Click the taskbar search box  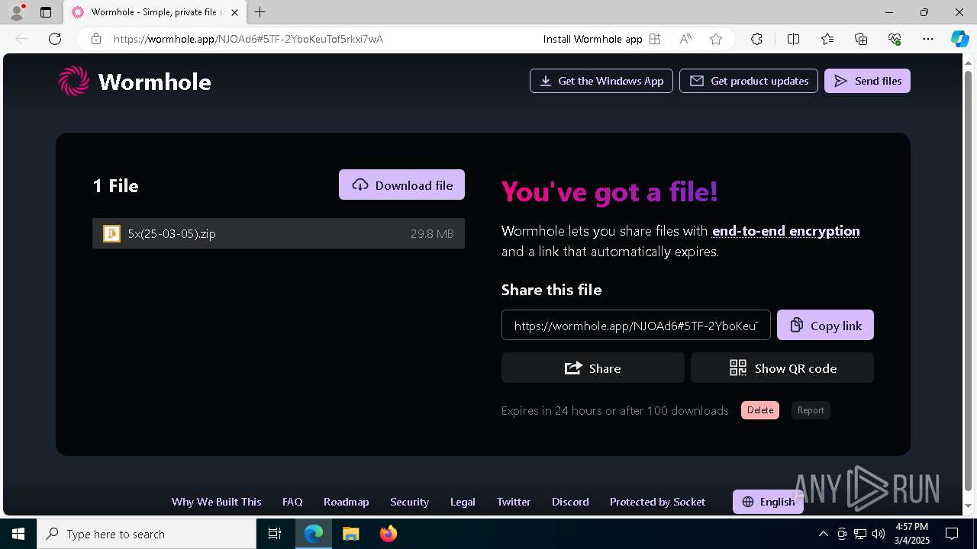tap(147, 534)
